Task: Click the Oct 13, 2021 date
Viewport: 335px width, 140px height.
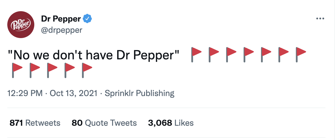Action: coord(74,94)
